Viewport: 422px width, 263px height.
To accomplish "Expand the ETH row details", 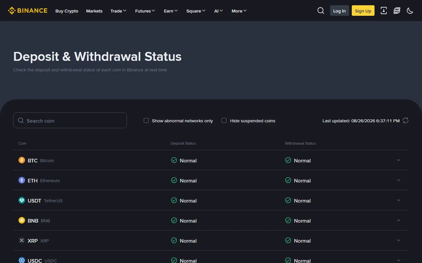I will [x=399, y=180].
